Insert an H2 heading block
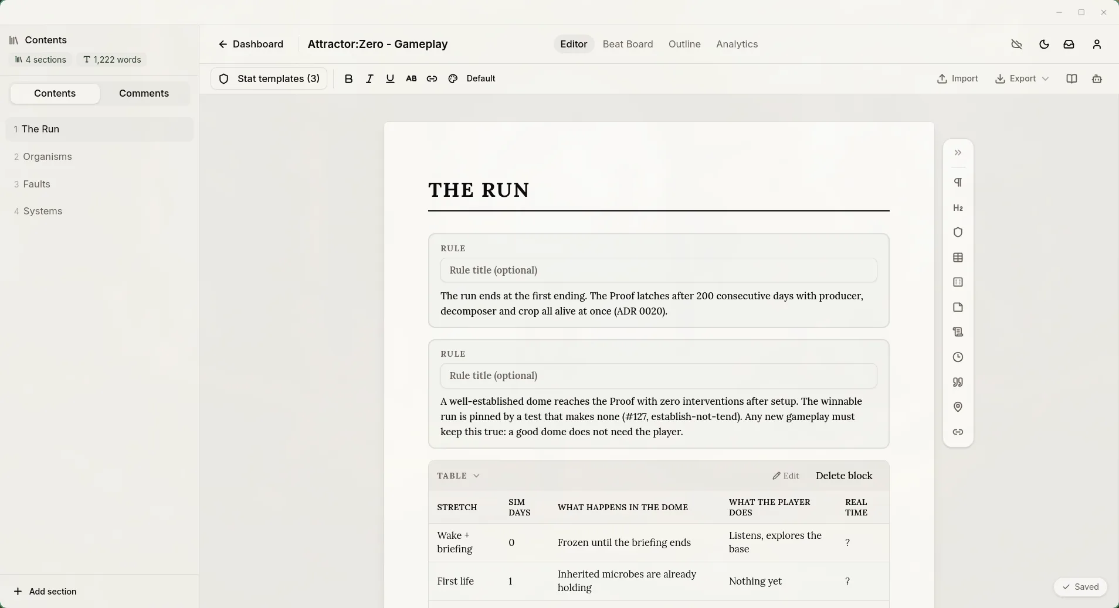 tap(958, 208)
